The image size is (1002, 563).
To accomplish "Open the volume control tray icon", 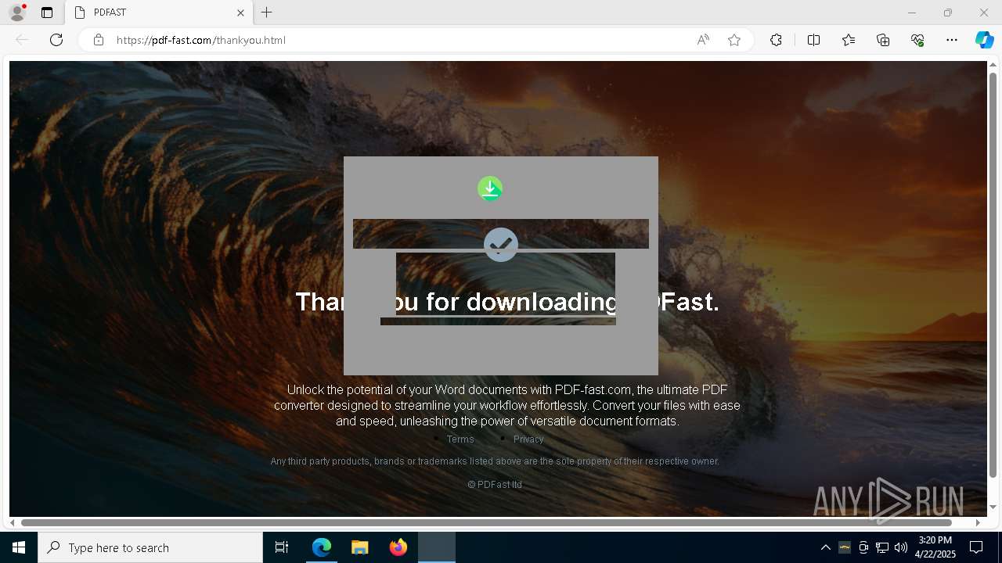I will coord(901,547).
